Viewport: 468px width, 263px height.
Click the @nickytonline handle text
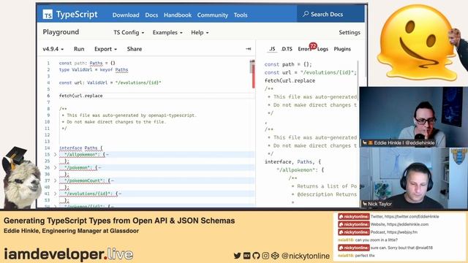(x=306, y=256)
